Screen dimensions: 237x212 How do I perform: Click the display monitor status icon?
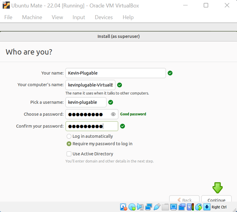pos(173,207)
